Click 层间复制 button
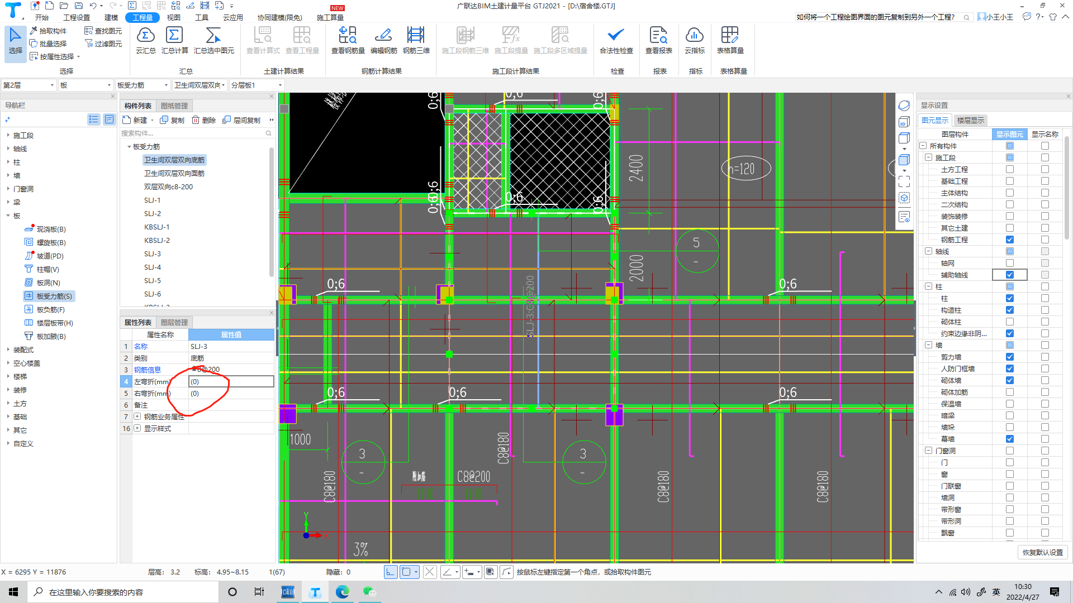 241,120
